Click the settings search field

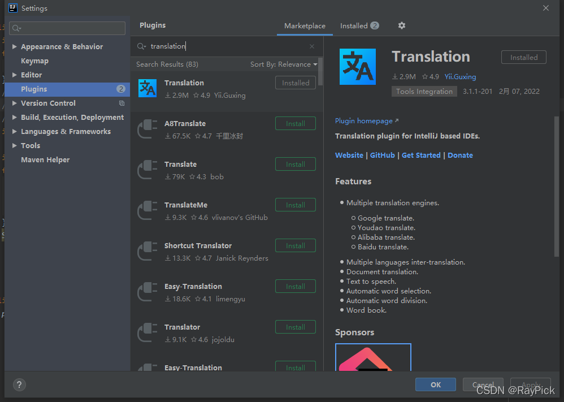[x=67, y=28]
